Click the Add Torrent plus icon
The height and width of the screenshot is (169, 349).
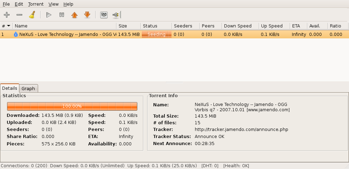click(x=7, y=15)
